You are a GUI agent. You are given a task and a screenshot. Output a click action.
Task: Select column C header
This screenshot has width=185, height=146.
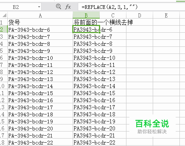tap(113, 15)
